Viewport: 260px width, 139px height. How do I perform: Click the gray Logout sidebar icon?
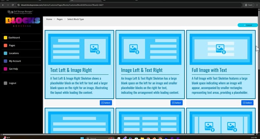point(5,83)
